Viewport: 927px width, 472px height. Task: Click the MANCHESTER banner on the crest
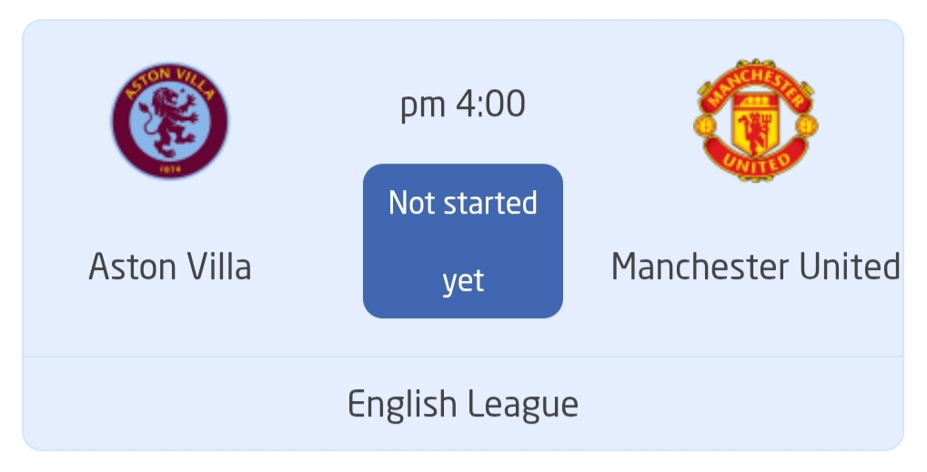pyautogui.click(x=756, y=86)
